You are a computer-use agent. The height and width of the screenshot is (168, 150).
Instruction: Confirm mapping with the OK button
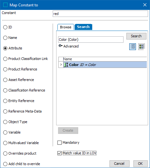click(140, 164)
